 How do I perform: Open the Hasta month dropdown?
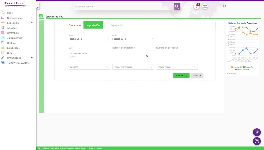pyautogui.click(x=133, y=39)
